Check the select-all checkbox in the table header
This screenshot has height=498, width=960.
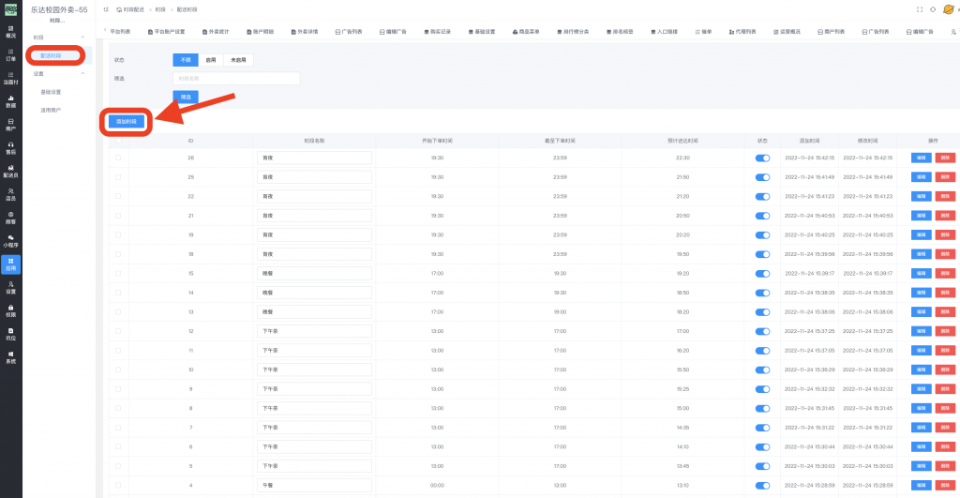[118, 140]
